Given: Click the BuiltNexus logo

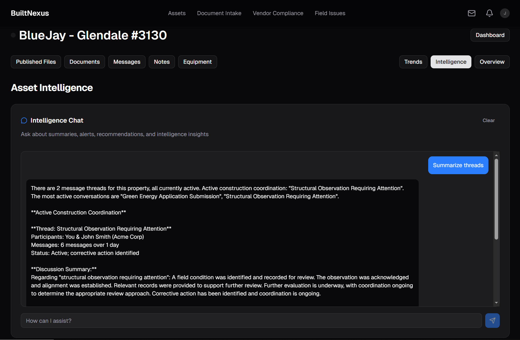Looking at the screenshot, I should (x=30, y=13).
